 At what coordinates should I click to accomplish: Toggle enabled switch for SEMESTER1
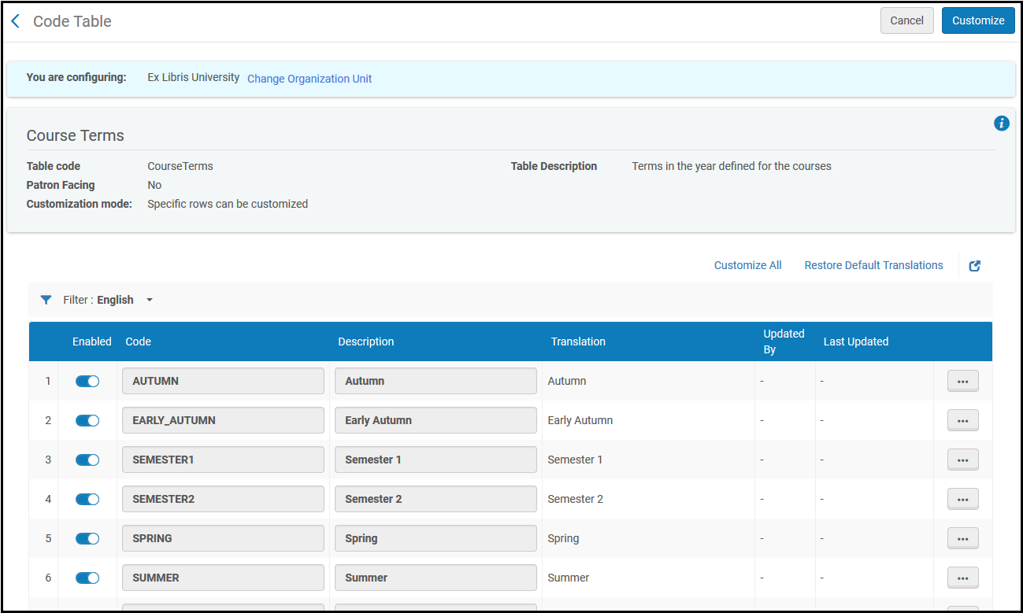87,460
